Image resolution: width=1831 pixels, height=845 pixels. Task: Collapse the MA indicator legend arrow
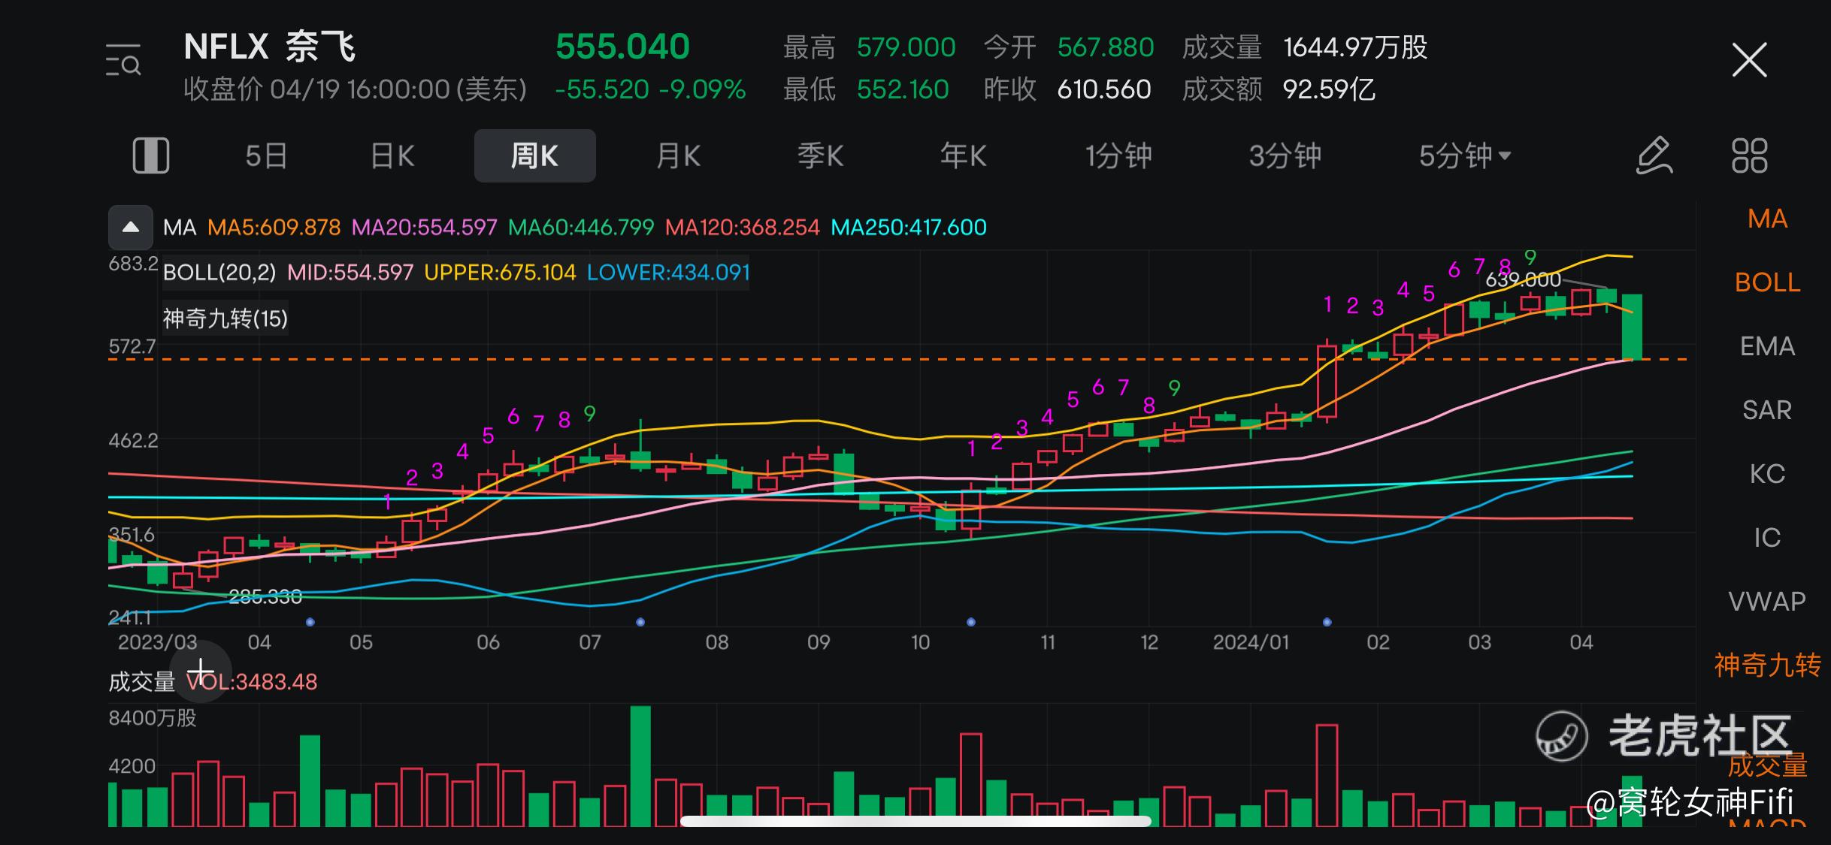[x=131, y=228]
